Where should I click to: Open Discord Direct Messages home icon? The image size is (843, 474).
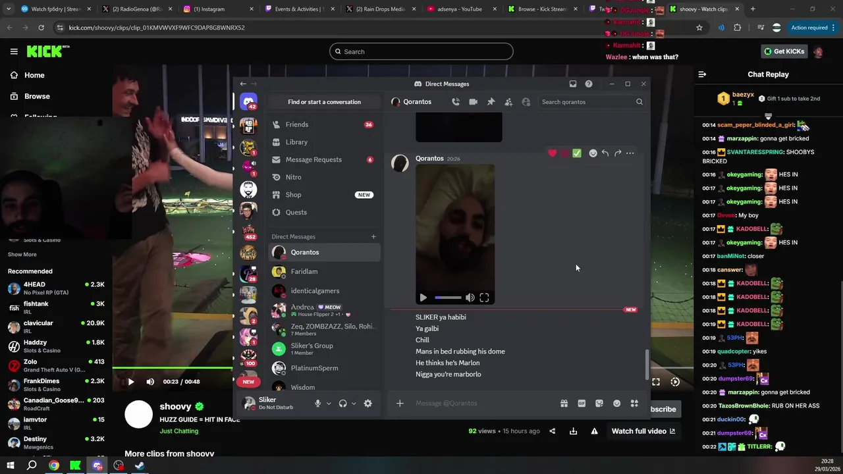[248, 102]
